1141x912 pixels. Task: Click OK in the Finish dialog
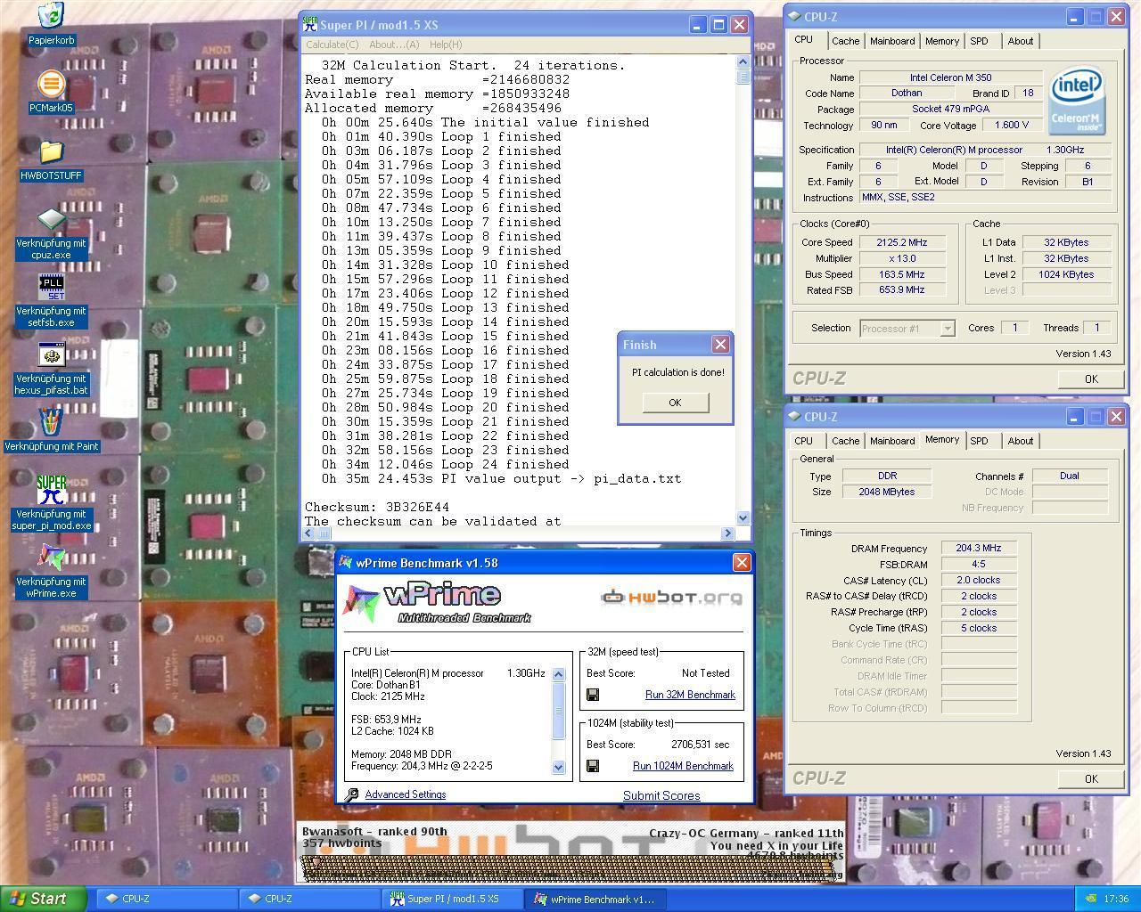tap(675, 403)
